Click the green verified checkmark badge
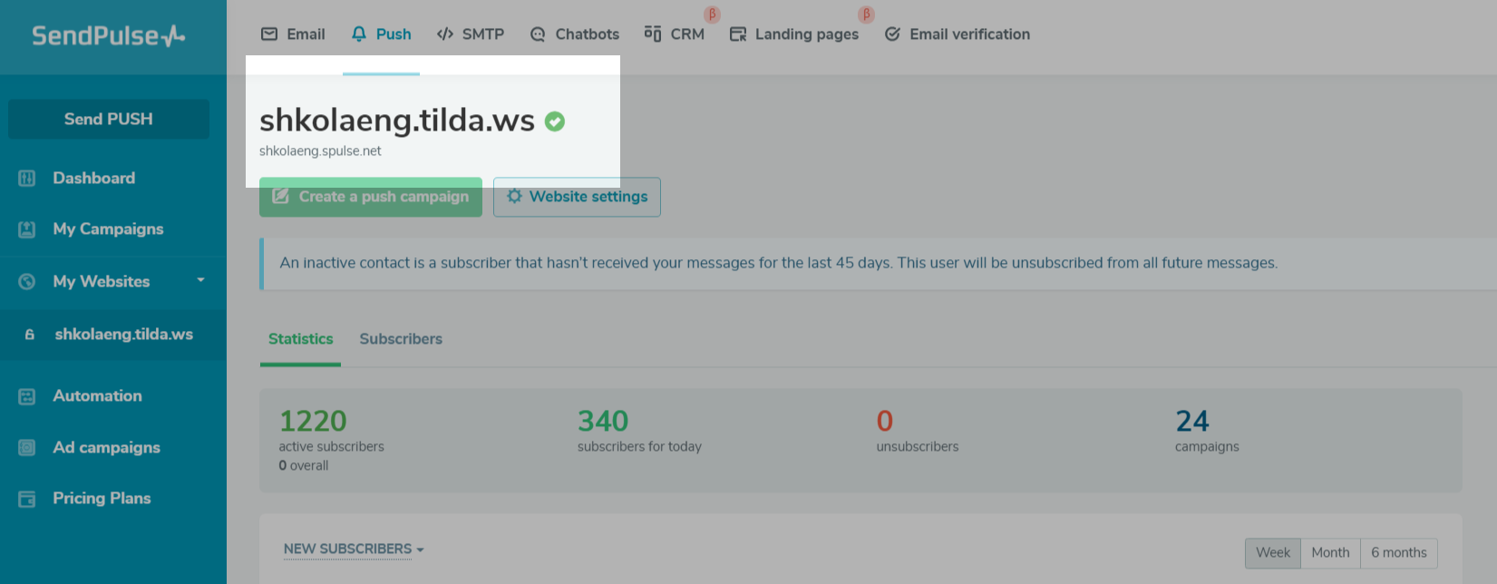Screen dimensions: 1497x584 coord(555,122)
